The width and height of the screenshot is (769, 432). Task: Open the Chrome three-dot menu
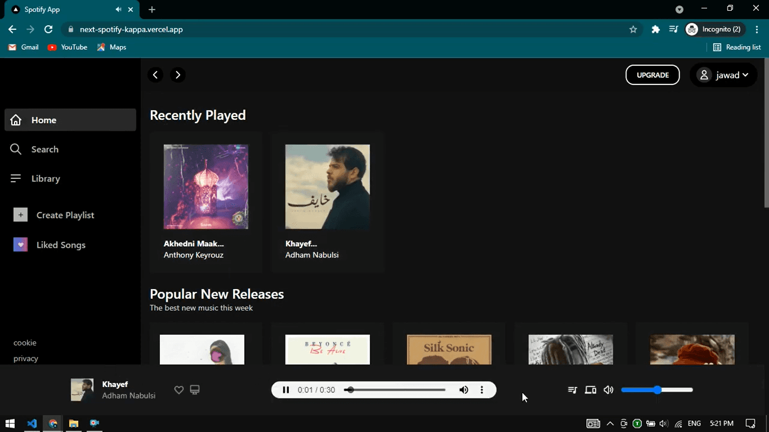pyautogui.click(x=757, y=29)
